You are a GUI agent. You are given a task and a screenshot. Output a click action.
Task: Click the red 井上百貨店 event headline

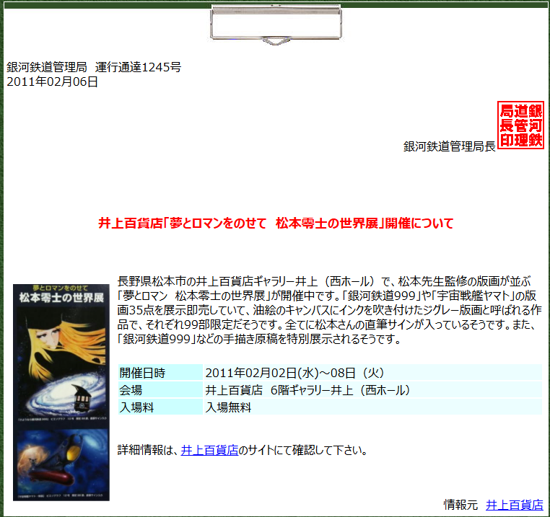[276, 223]
